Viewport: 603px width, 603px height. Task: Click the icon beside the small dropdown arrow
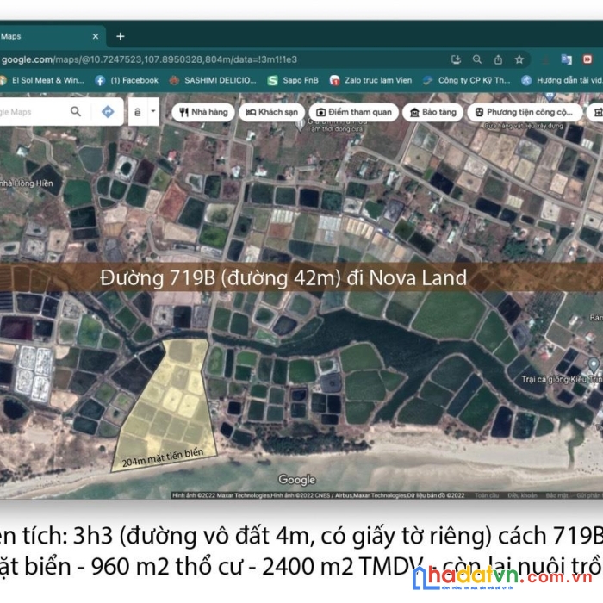(137, 112)
